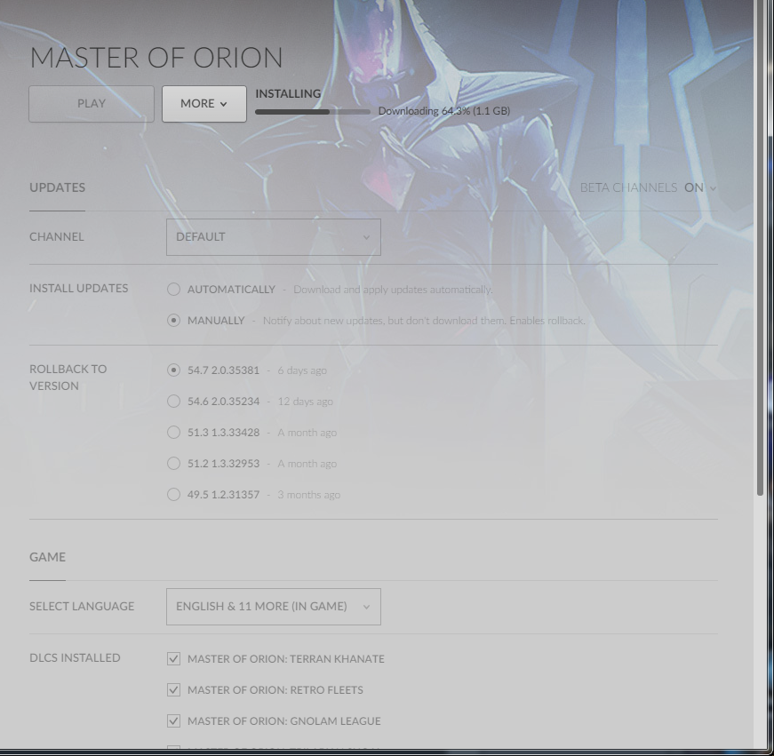The width and height of the screenshot is (774, 756).
Task: Click the '3 months ago' timestamp text
Action: [309, 495]
